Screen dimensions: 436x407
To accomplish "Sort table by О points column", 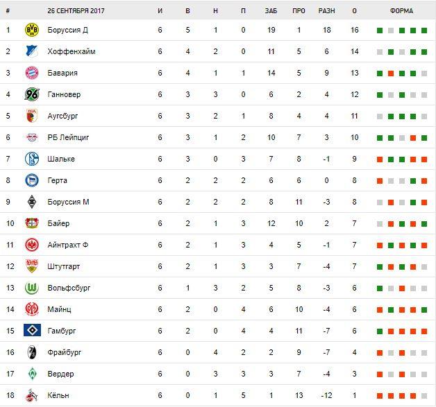I will click(354, 11).
